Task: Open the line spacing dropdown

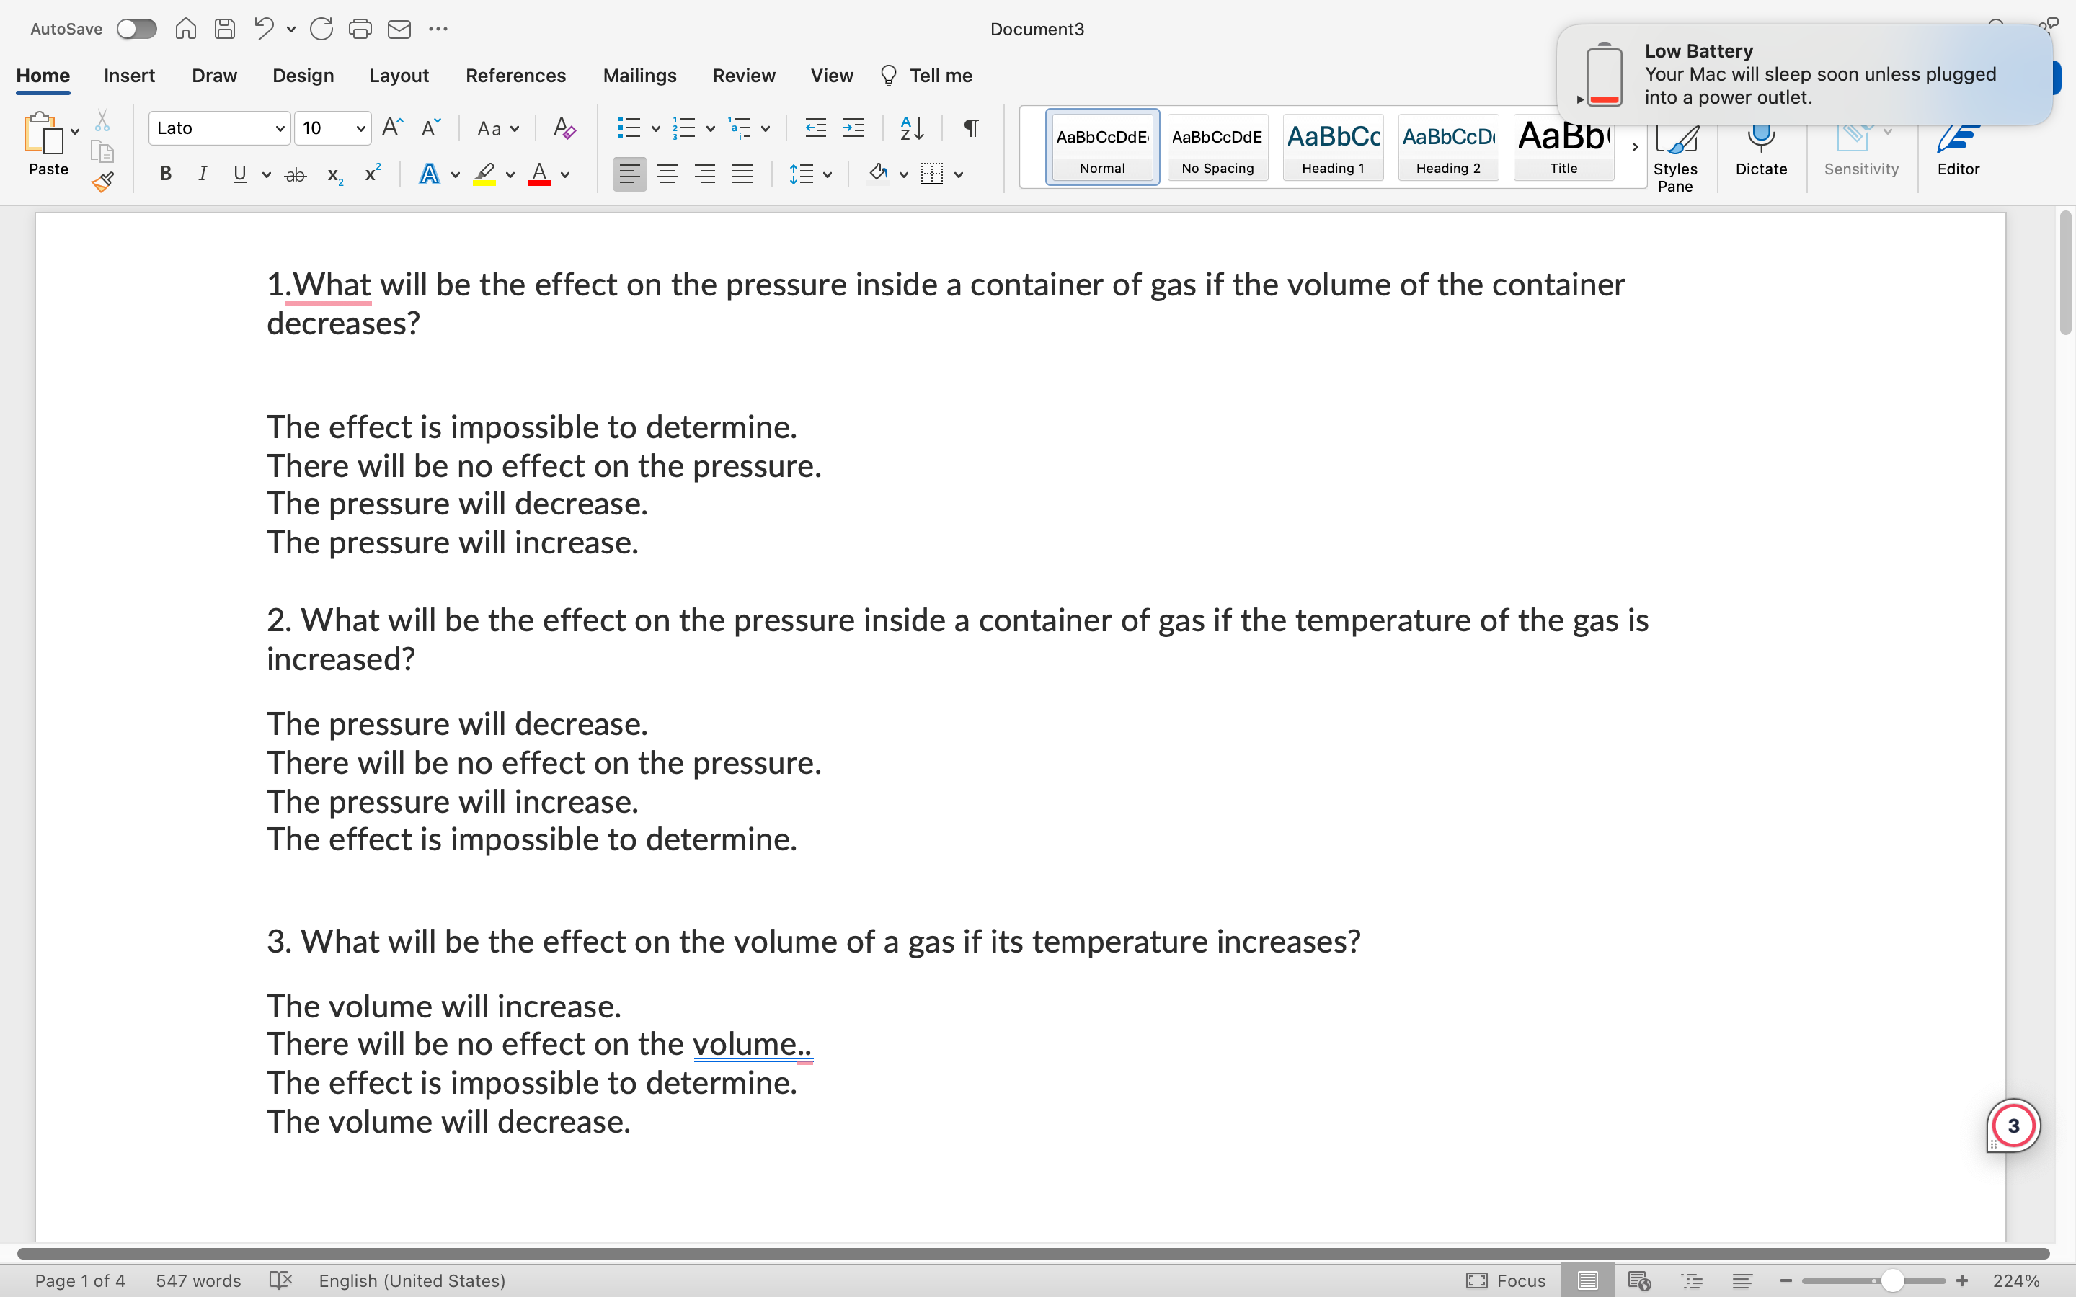Action: (x=809, y=173)
